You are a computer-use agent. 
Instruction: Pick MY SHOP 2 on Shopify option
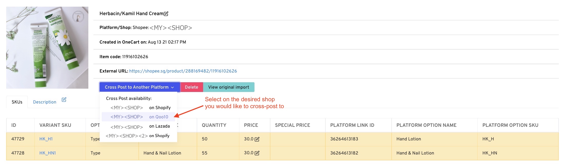[x=138, y=136]
